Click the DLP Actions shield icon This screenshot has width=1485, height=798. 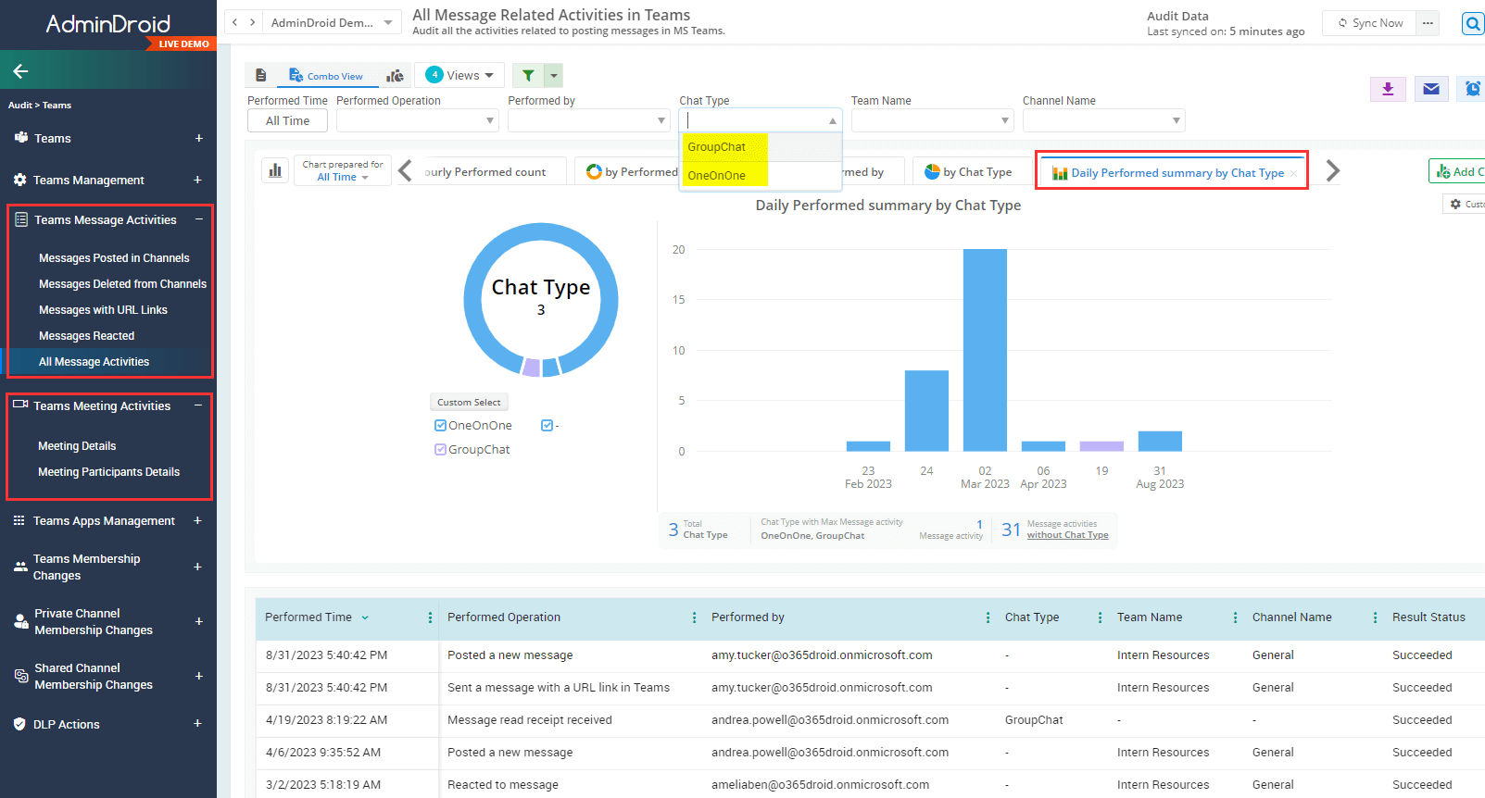tap(19, 724)
